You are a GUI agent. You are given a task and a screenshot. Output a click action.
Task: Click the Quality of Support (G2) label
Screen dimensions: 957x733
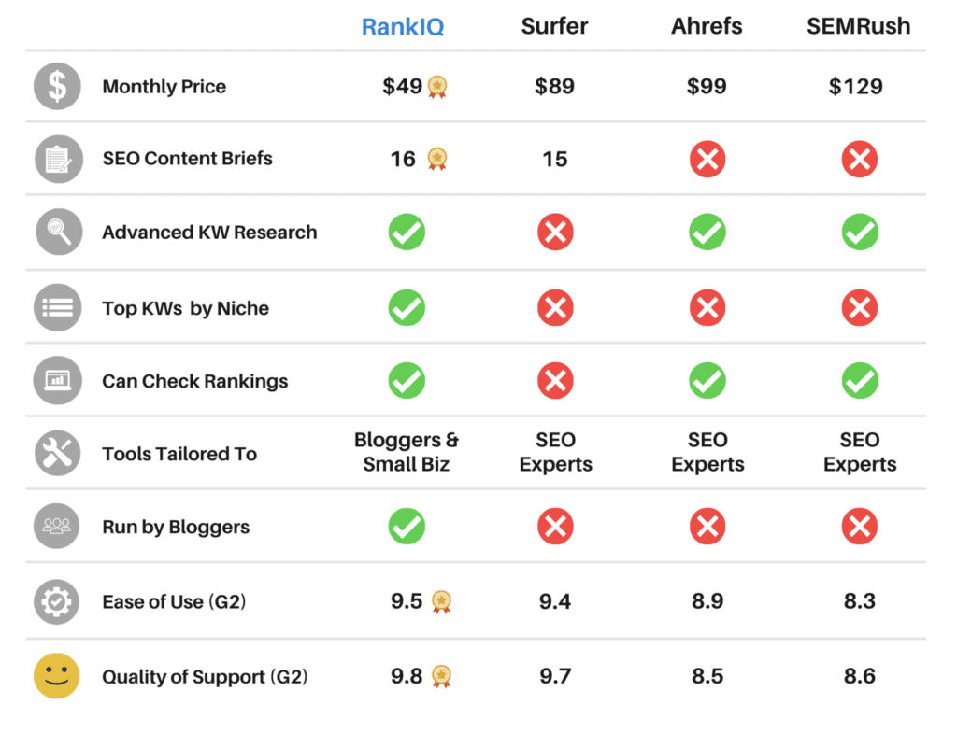pyautogui.click(x=205, y=676)
